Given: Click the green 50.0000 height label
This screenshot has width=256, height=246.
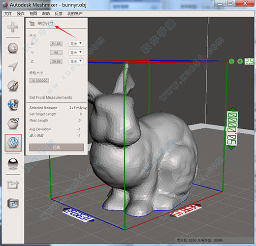Looking at the screenshot, I should [232, 128].
